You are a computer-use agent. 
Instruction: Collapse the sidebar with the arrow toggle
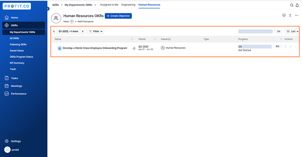coord(48,9)
